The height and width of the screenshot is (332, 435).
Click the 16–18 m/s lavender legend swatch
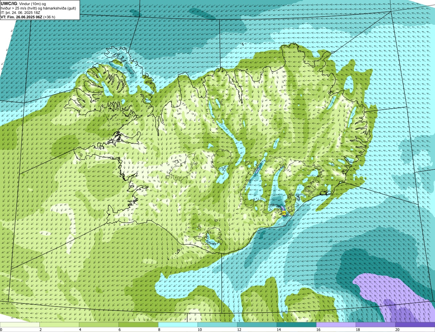pyautogui.click(x=336, y=325)
